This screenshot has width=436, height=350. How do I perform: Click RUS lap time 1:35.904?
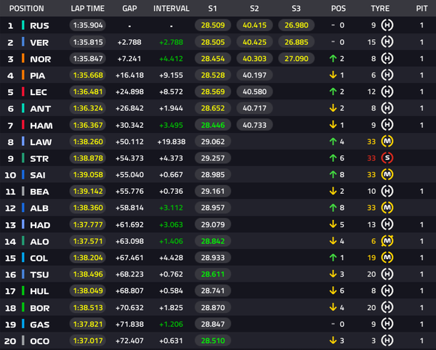pos(88,25)
